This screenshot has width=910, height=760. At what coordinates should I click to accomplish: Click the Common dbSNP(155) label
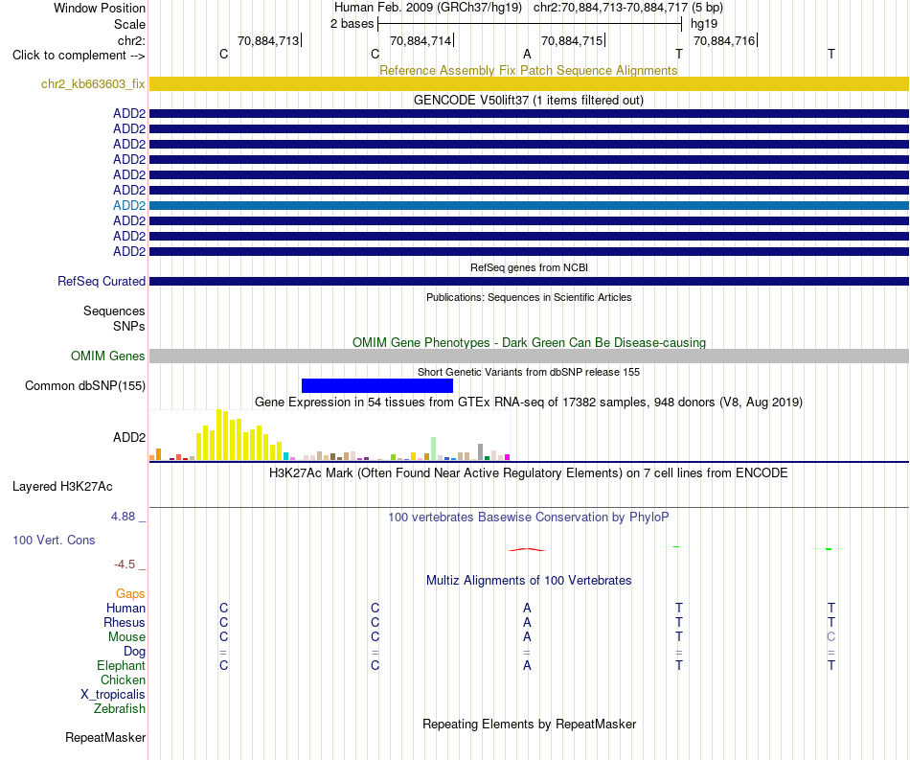click(84, 385)
